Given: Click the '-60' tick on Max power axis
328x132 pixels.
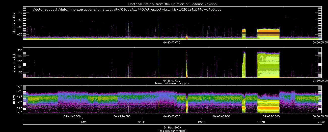Looking at the screenshot, I should click(20, 27).
